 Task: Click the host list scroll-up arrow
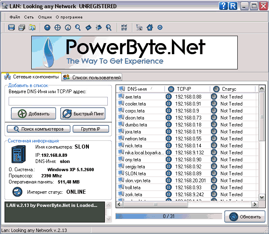click(262, 89)
